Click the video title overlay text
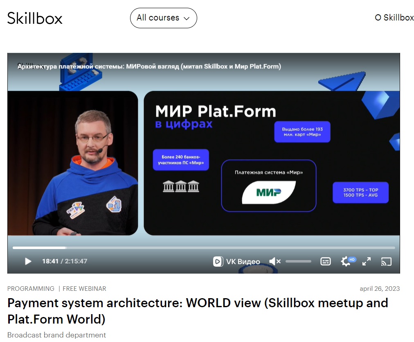Screen dimensions: 414x342 (x=149, y=66)
